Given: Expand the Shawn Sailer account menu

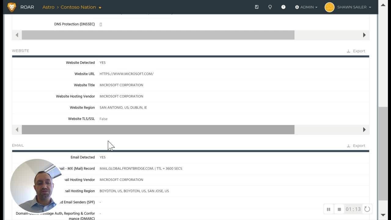Looking at the screenshot, I should click(354, 7).
